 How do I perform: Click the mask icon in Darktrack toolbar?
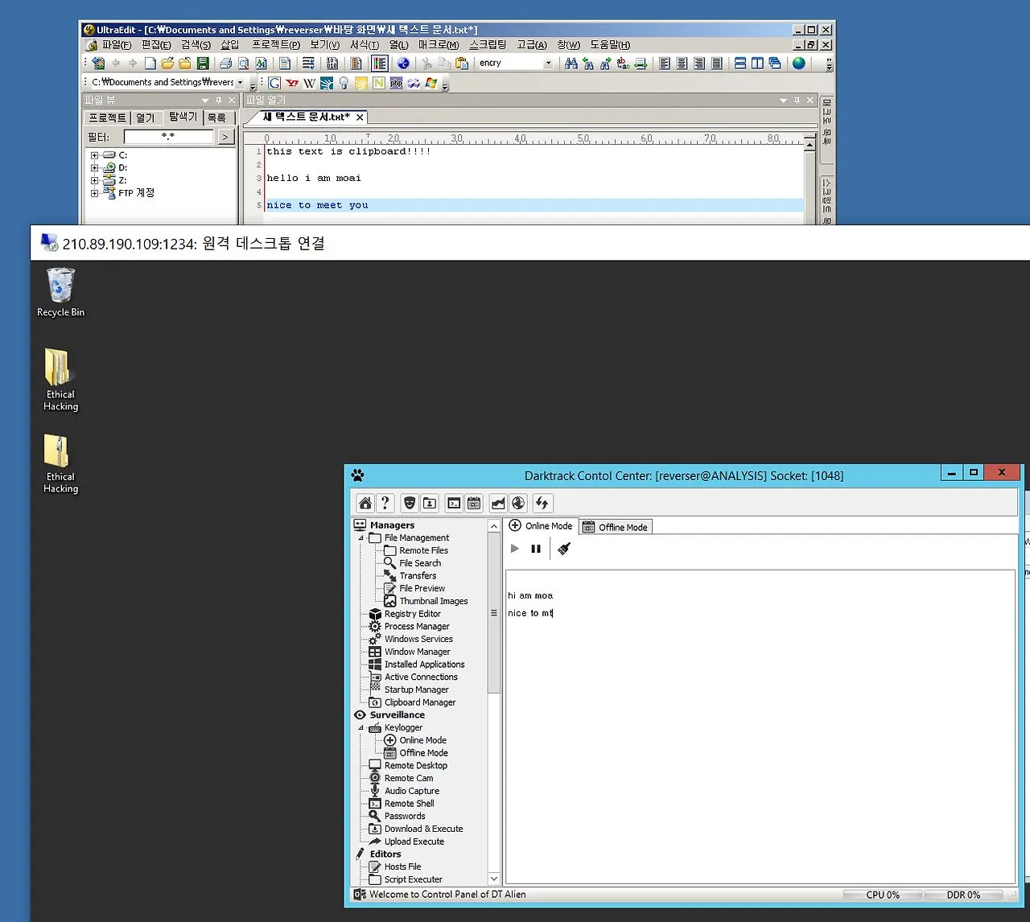(410, 504)
